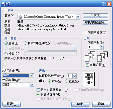Open the 列印項目(W) dropdown
Screen dimensions: 113x109
[x=32, y=75]
